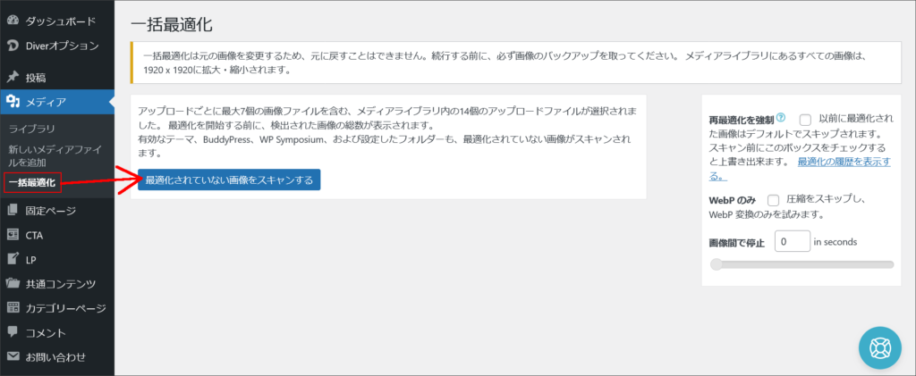Click the メディア media icon
916x376 pixels.
pyautogui.click(x=13, y=103)
